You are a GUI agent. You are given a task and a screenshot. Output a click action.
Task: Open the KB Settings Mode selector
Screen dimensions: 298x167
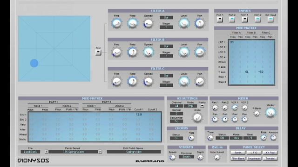190,106
